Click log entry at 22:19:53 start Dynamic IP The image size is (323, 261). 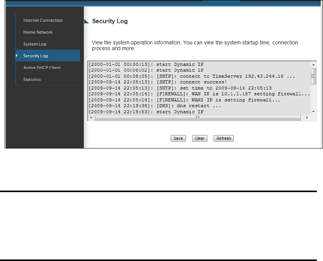coord(146,112)
